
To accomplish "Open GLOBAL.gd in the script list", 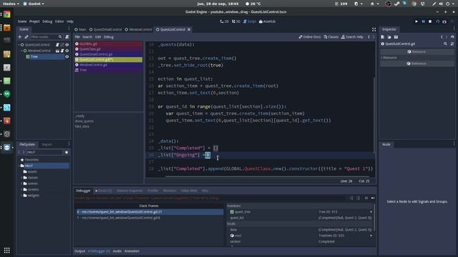I will coord(108,44).
